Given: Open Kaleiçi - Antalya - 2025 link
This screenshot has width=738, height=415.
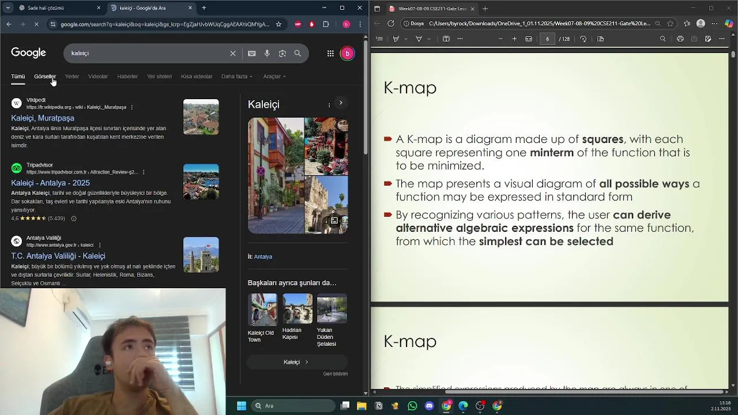Looking at the screenshot, I should [50, 183].
